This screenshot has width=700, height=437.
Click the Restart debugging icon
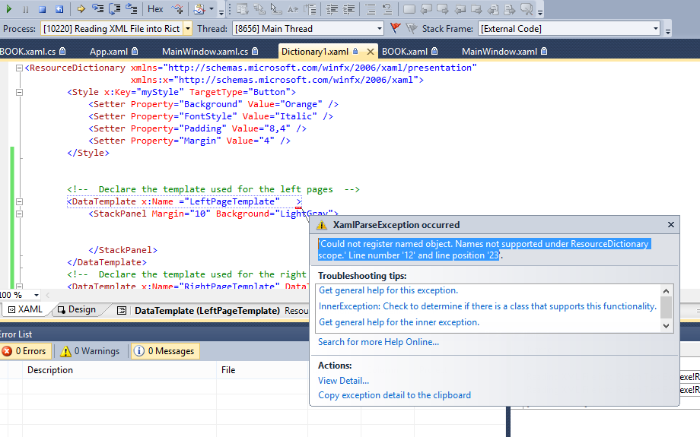click(58, 9)
